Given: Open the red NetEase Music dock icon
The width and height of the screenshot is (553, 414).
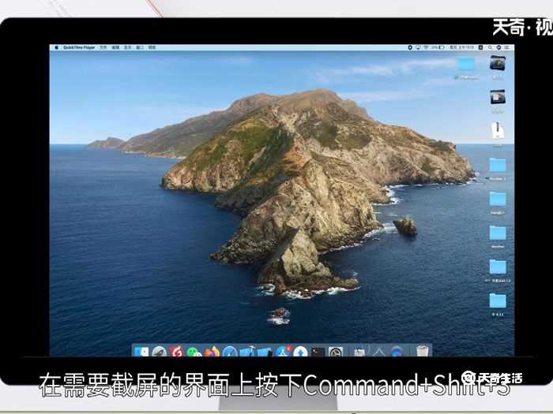Looking at the screenshot, I should [x=177, y=352].
